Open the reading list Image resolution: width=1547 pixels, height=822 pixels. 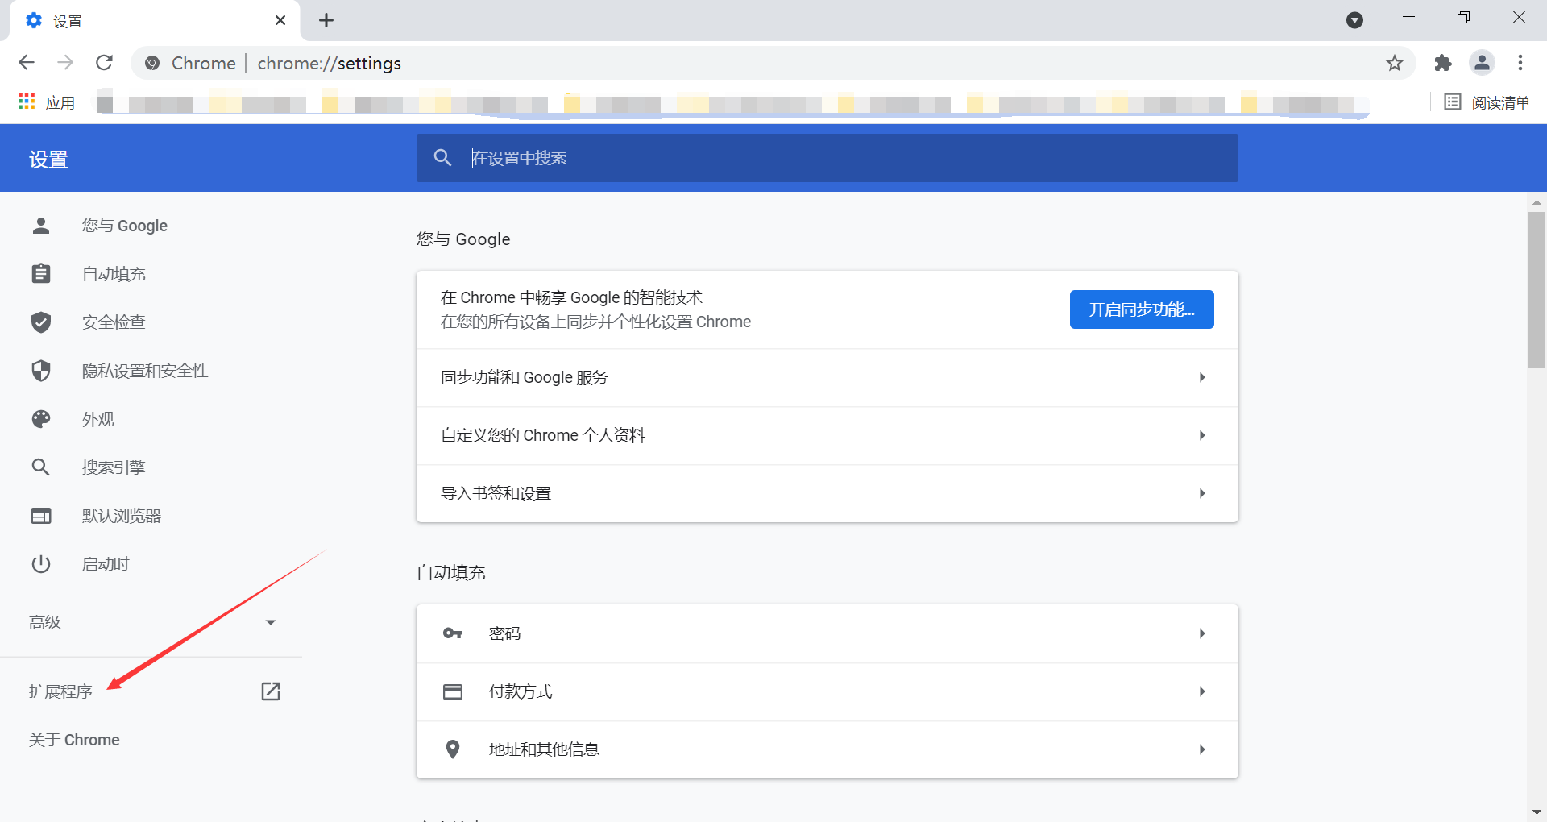point(1487,102)
